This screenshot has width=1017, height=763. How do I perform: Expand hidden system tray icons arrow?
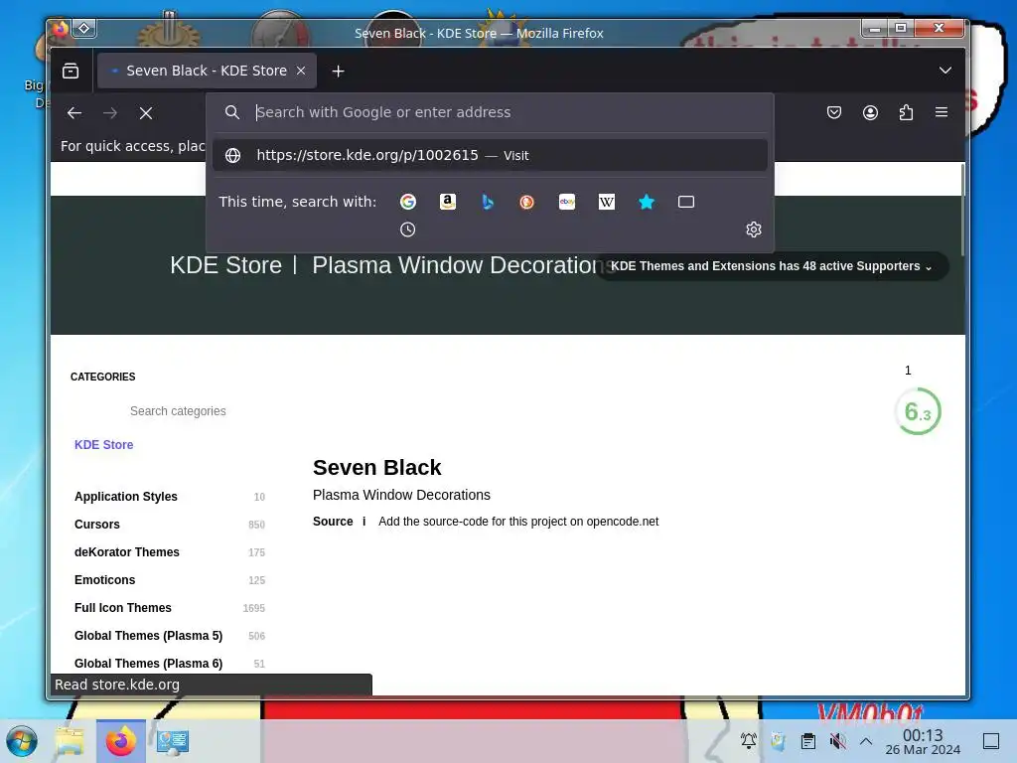coord(866,741)
